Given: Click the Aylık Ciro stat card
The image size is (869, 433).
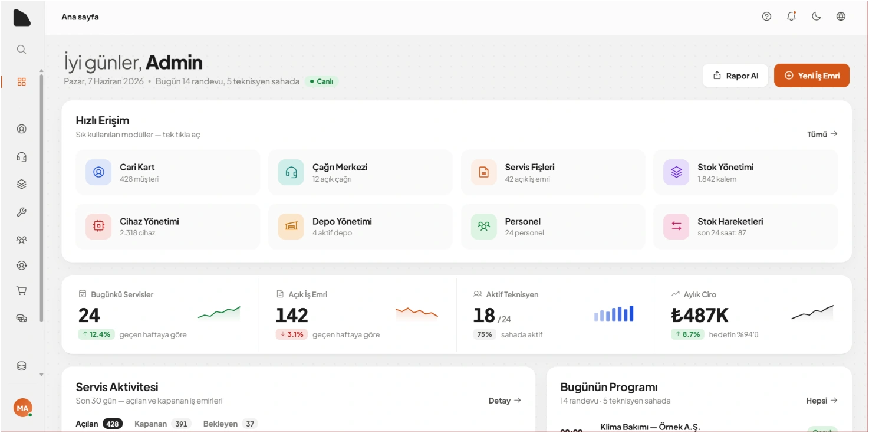Looking at the screenshot, I should tap(753, 315).
